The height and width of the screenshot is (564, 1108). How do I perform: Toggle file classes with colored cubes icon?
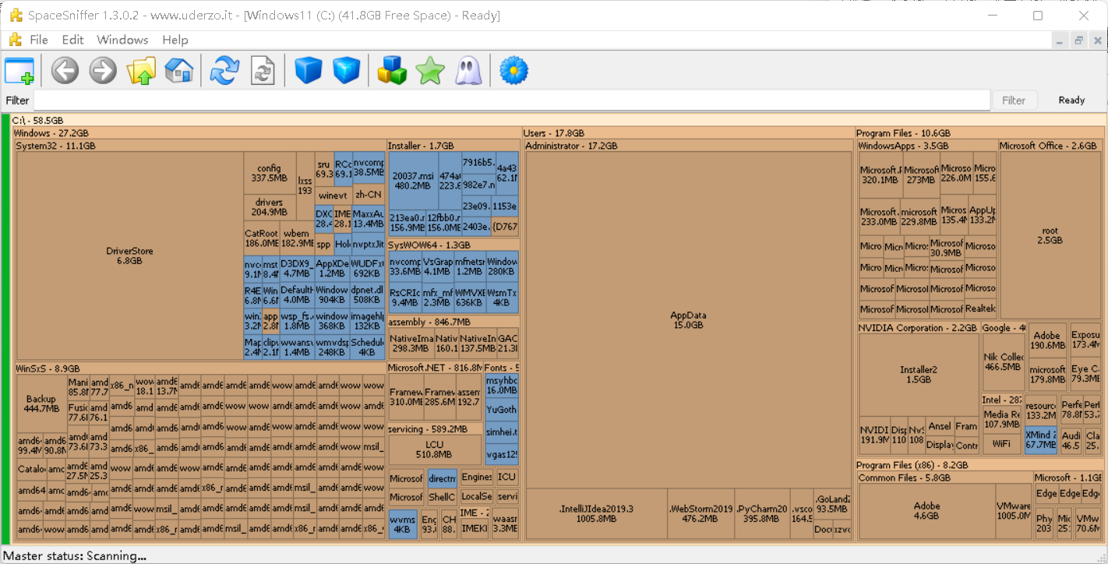(392, 71)
